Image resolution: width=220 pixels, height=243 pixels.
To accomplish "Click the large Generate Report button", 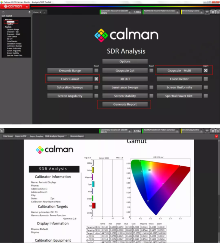I will click(x=125, y=104).
